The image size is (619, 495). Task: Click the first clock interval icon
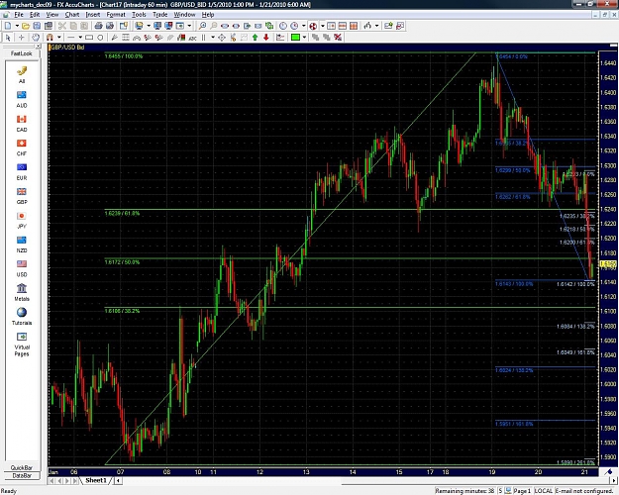283,26
